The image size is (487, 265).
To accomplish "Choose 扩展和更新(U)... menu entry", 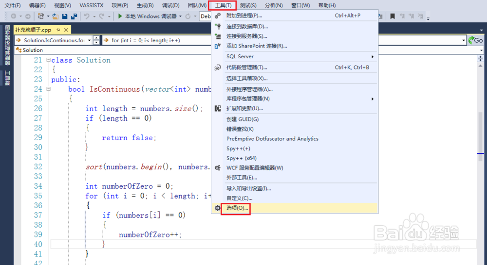I will [x=295, y=108].
